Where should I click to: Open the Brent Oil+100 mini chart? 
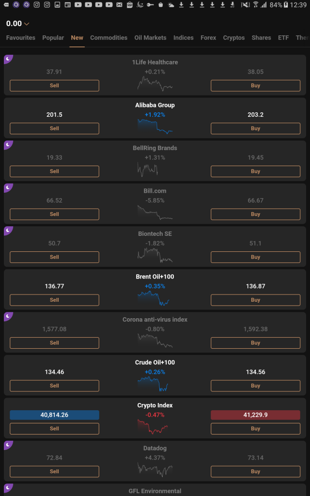pyautogui.click(x=154, y=298)
